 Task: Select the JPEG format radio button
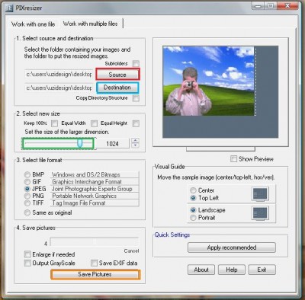click(x=27, y=189)
